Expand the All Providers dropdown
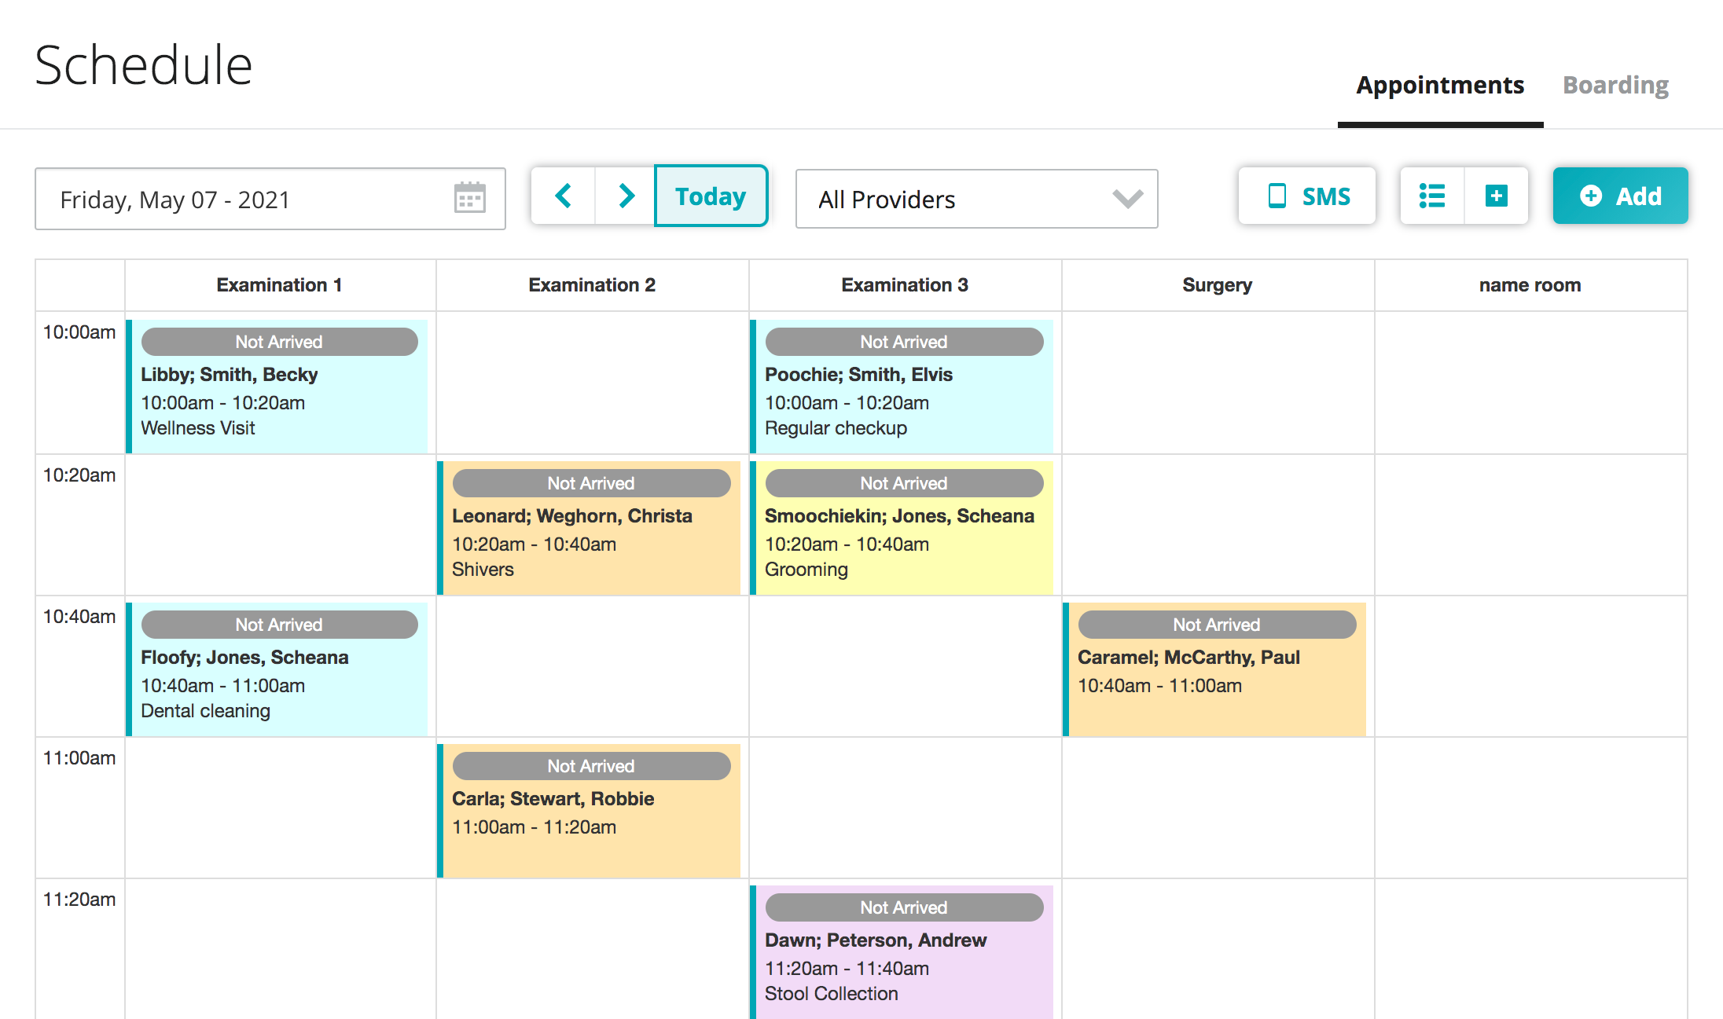Screen dimensions: 1723x1019 [x=975, y=200]
